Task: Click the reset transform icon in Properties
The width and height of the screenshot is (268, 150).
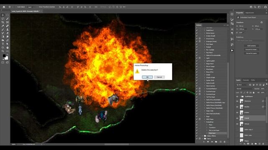Action: coord(261,22)
